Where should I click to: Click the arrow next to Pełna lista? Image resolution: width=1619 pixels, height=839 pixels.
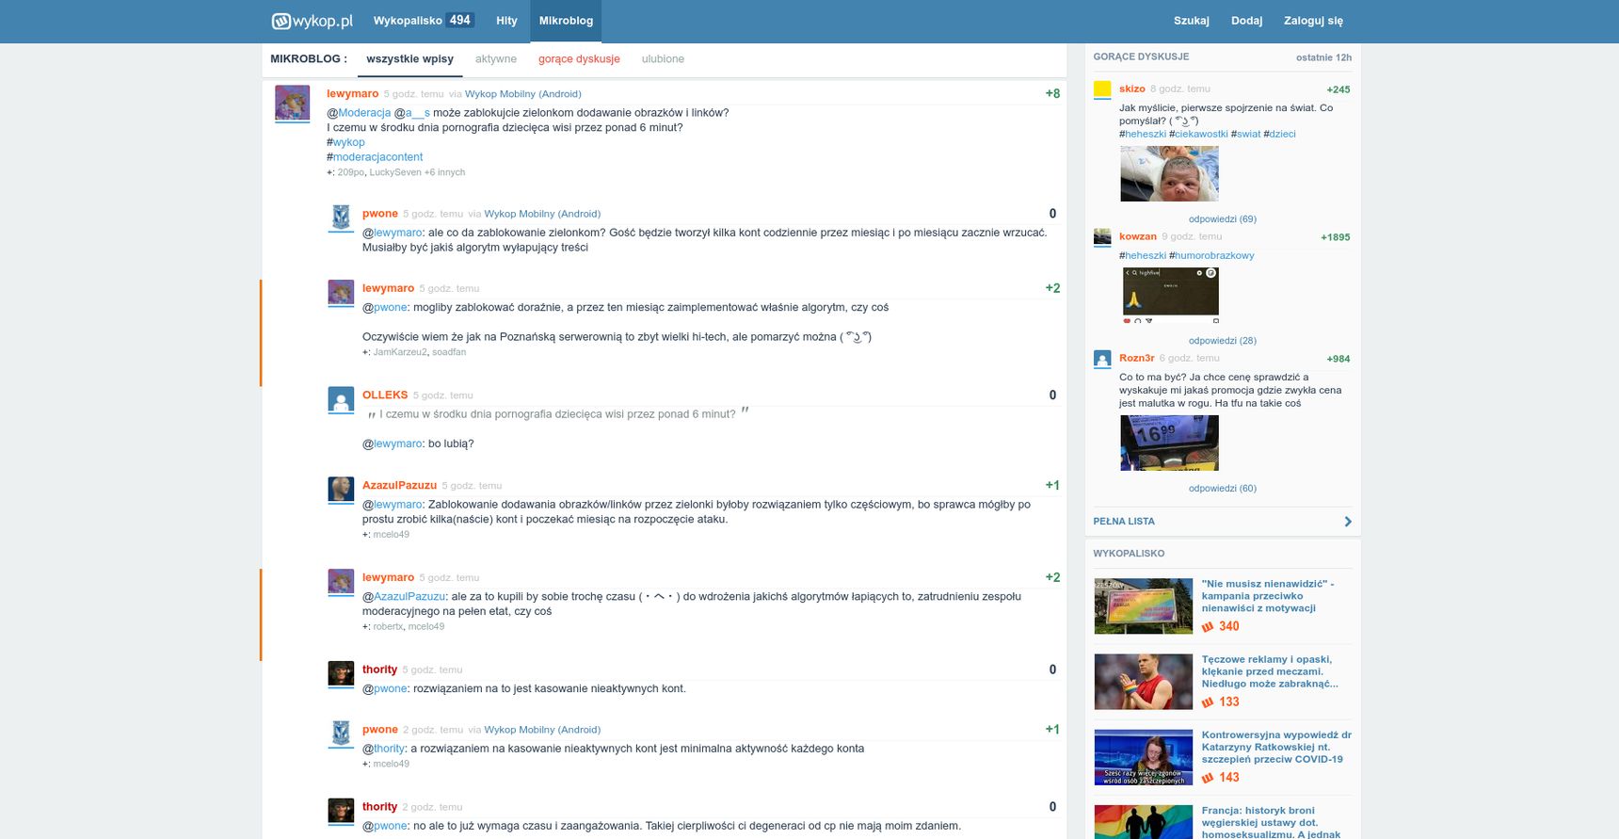pyautogui.click(x=1348, y=522)
